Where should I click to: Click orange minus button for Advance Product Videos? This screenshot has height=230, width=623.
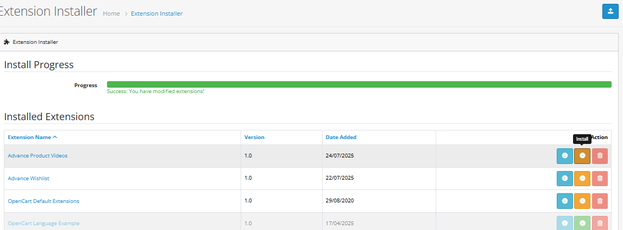click(x=582, y=156)
